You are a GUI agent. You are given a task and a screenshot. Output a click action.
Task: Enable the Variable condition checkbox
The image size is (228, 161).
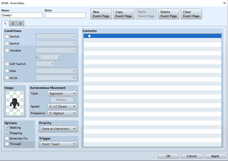coord(7,50)
